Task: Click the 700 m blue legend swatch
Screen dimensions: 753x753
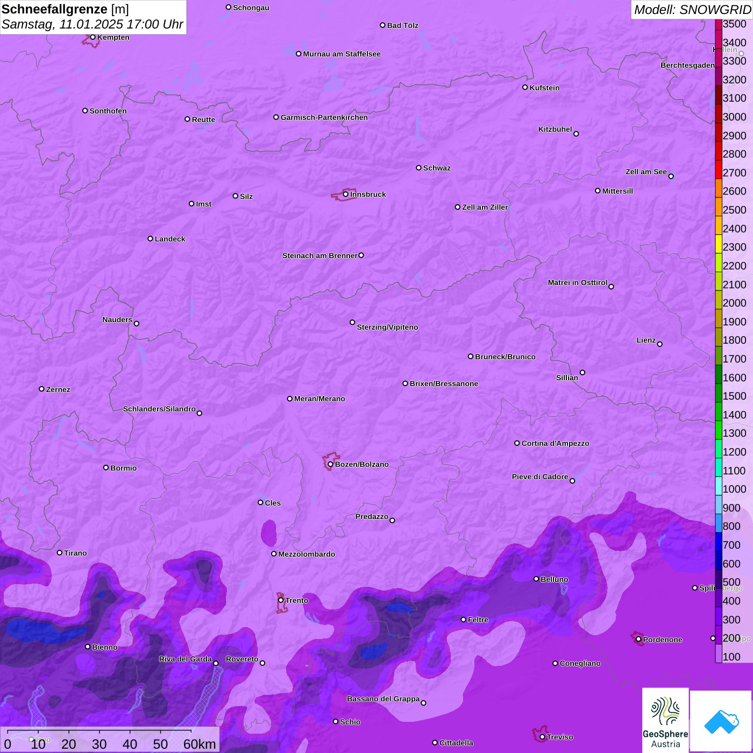Action: [719, 542]
